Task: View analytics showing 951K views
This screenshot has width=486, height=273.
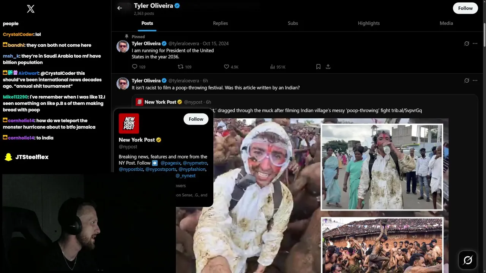Action: [278, 67]
